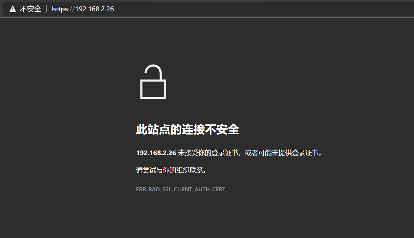Click the warning triangle icon in address bar
This screenshot has height=238, width=414.
12,9
